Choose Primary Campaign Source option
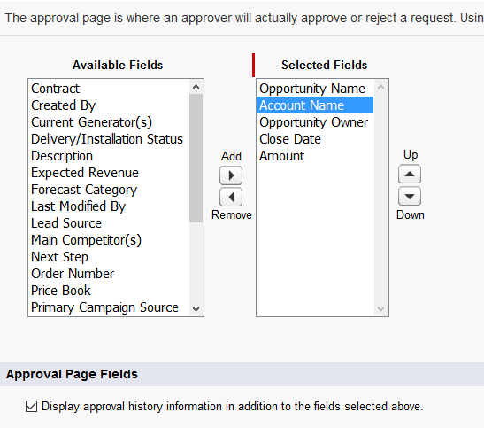This screenshot has height=428, width=484. pyautogui.click(x=109, y=307)
